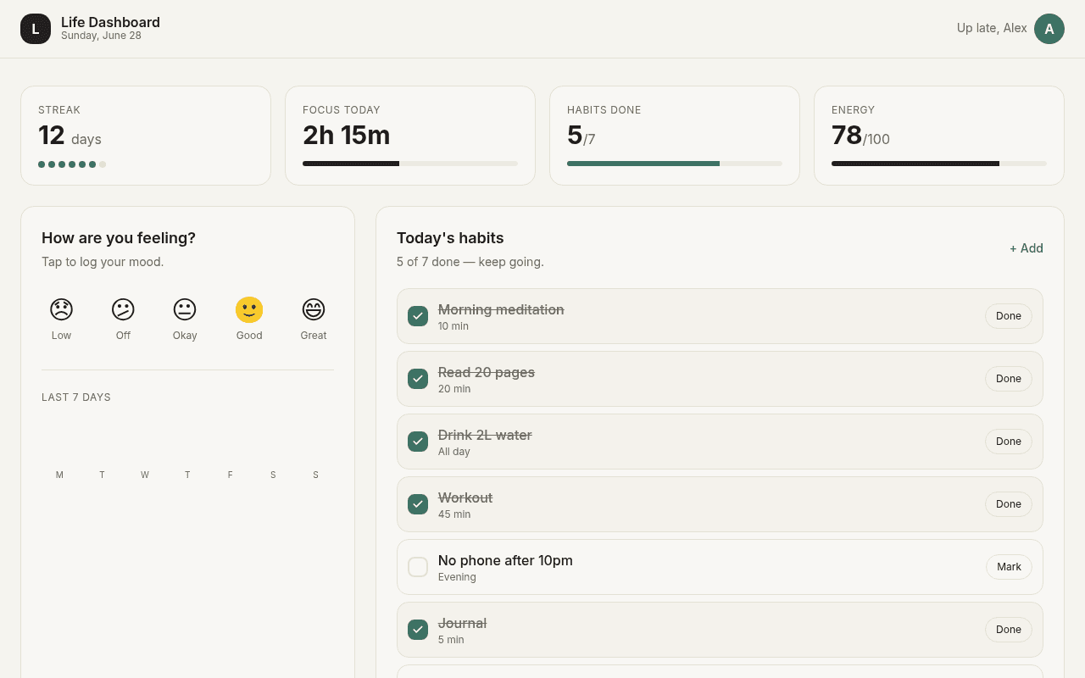Viewport: 1085px width, 678px height.
Task: Click "Tap to log your mood." text
Action: [103, 262]
